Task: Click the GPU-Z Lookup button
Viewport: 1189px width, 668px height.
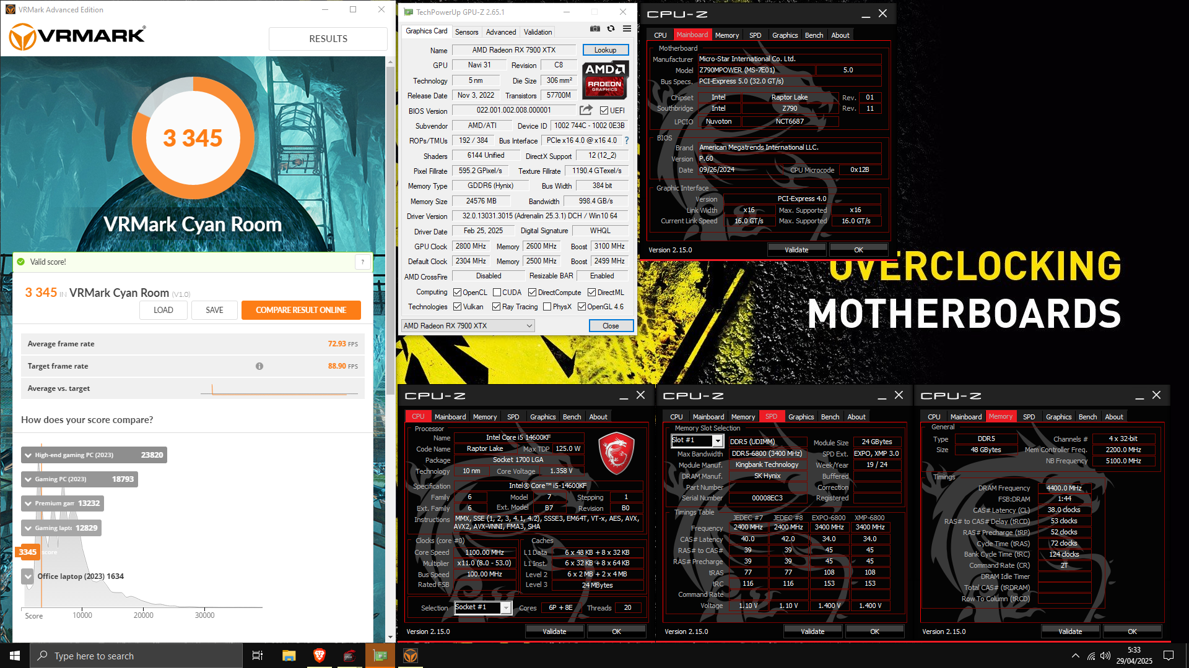Action: point(605,50)
